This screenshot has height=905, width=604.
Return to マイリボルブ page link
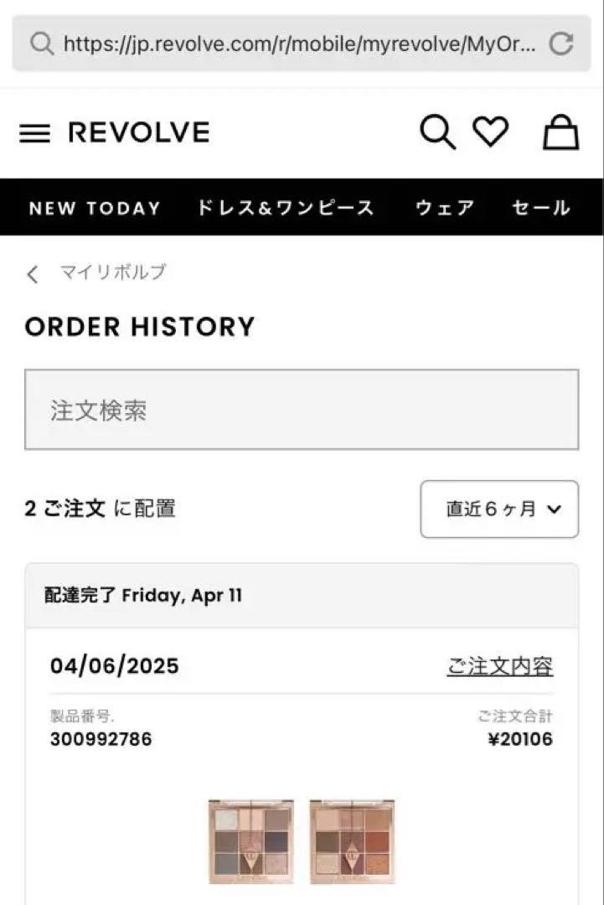(114, 271)
